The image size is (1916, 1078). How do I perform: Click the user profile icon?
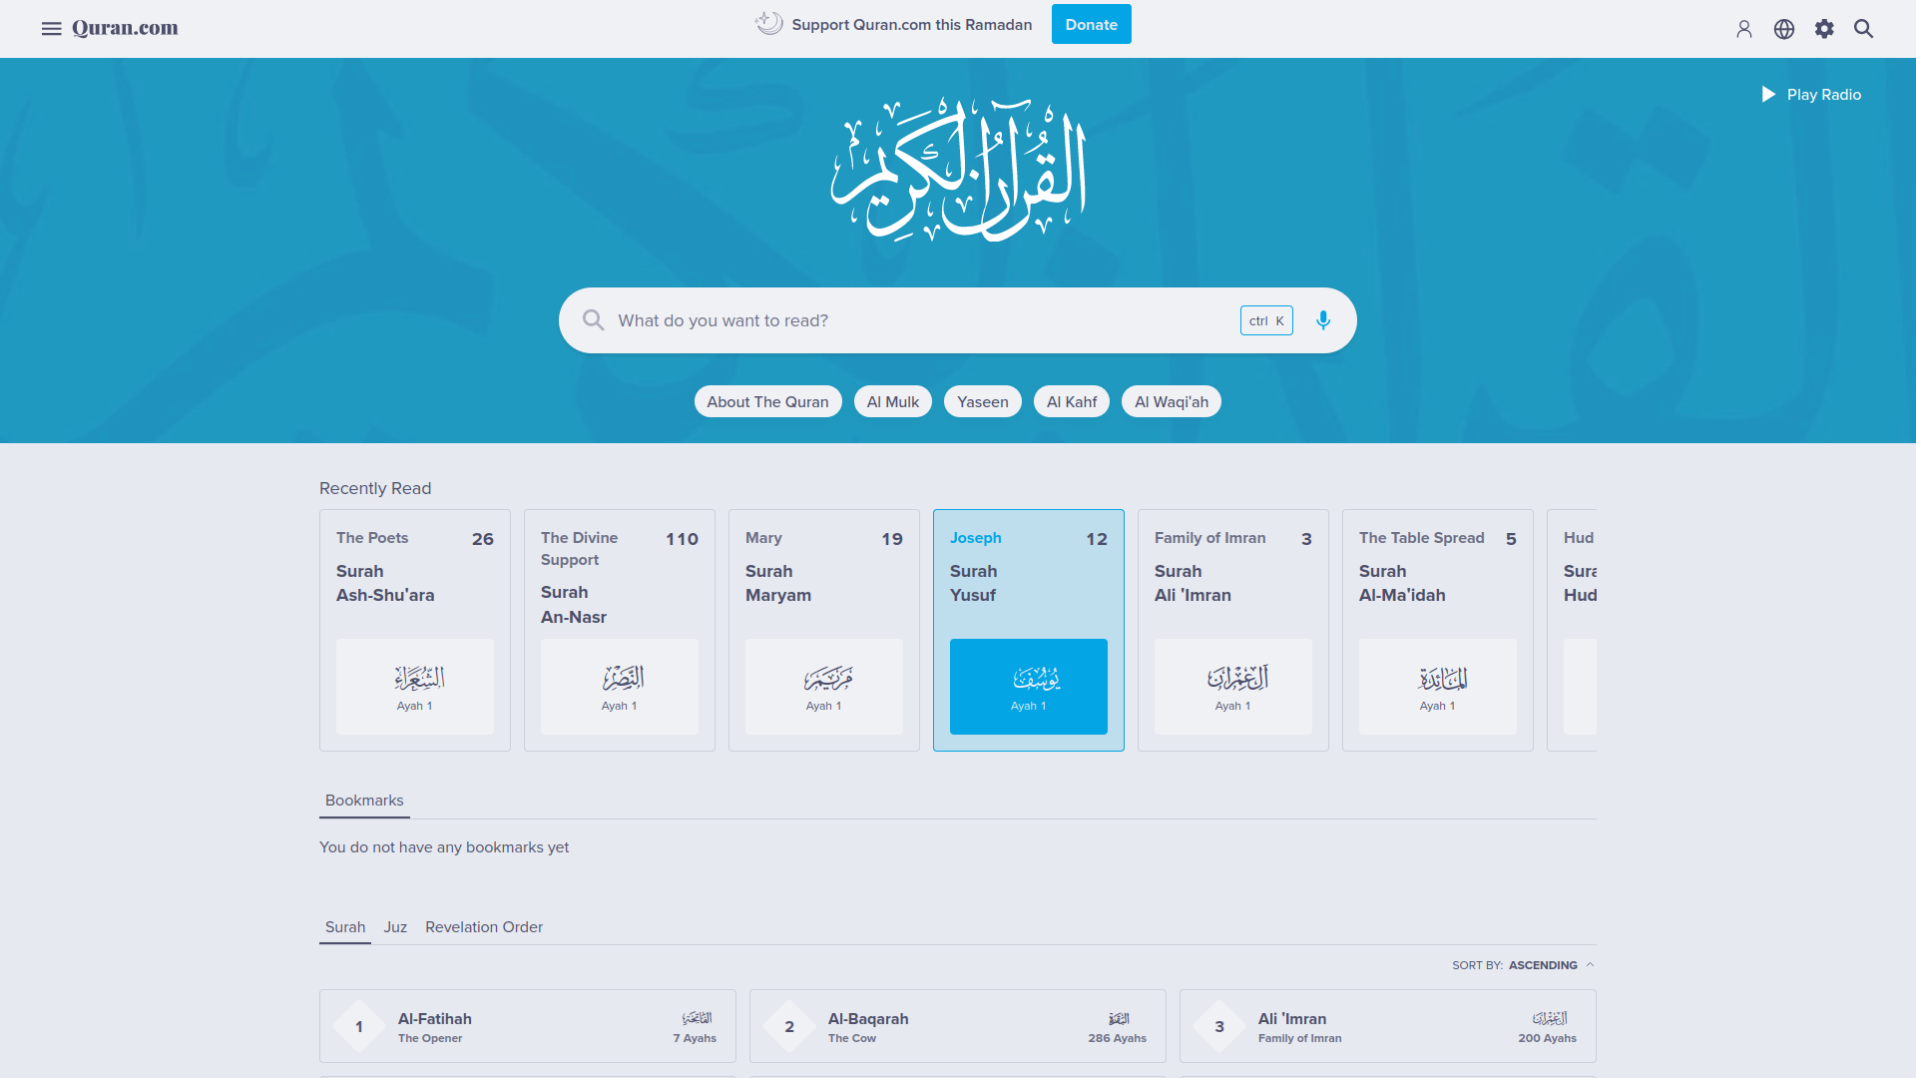[1743, 29]
